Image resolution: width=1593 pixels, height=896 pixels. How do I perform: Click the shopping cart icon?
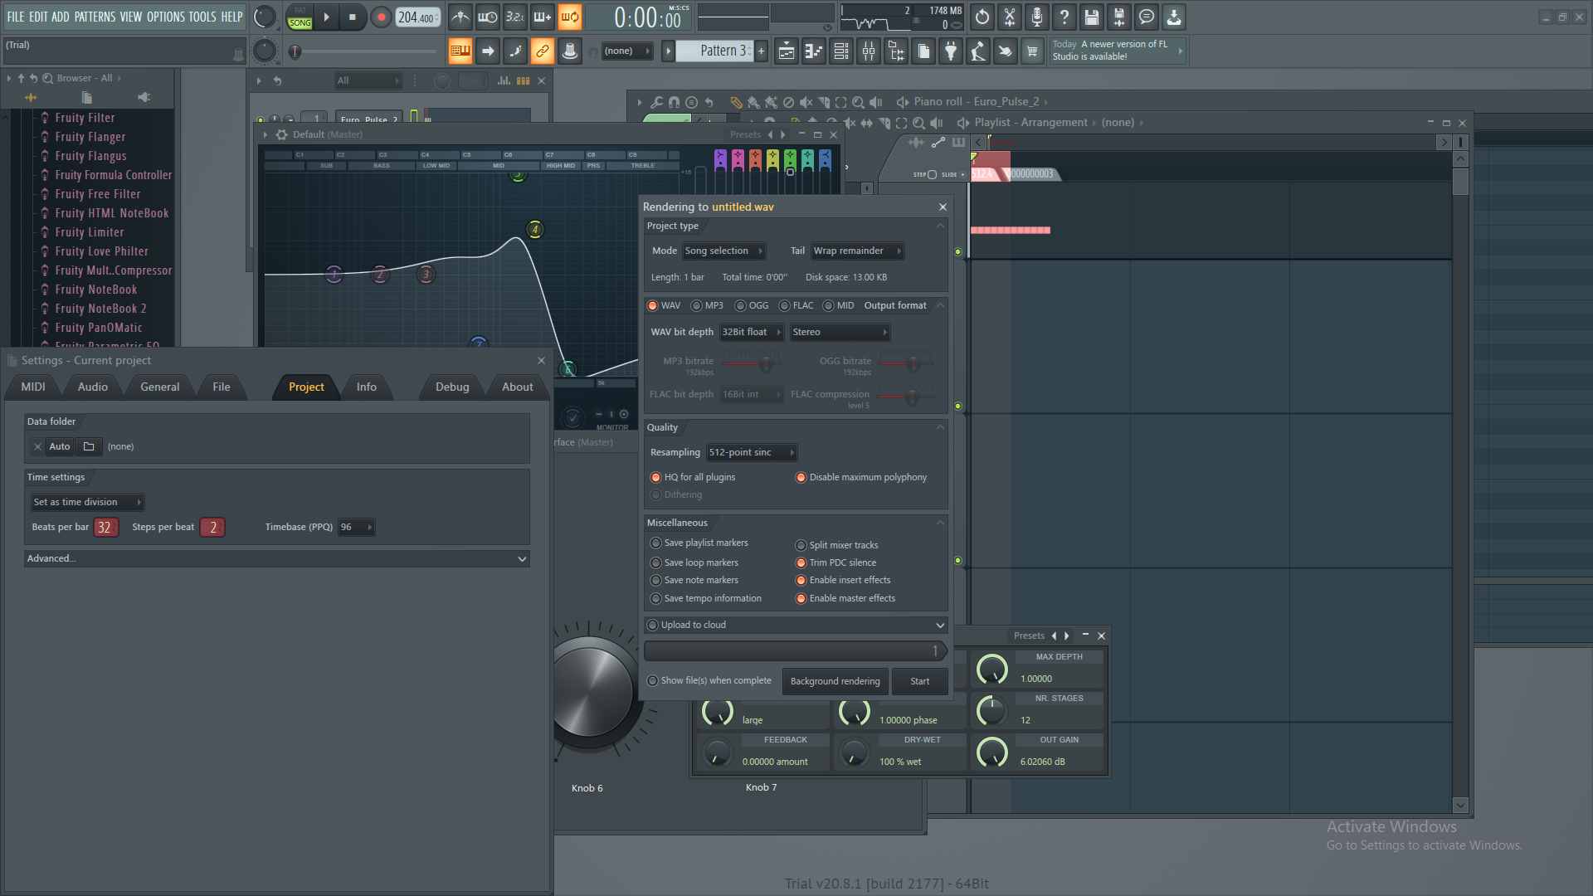(1032, 51)
